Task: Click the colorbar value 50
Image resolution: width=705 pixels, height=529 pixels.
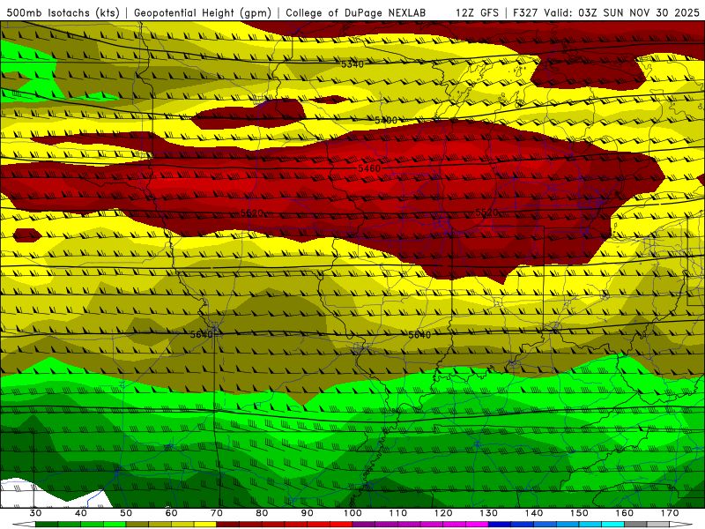Action: [126, 513]
